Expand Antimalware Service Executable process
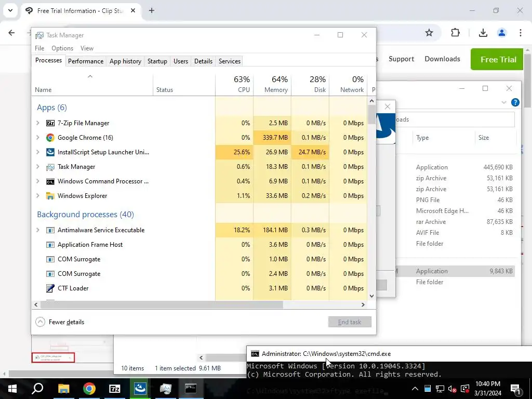The height and width of the screenshot is (399, 532). point(38,230)
